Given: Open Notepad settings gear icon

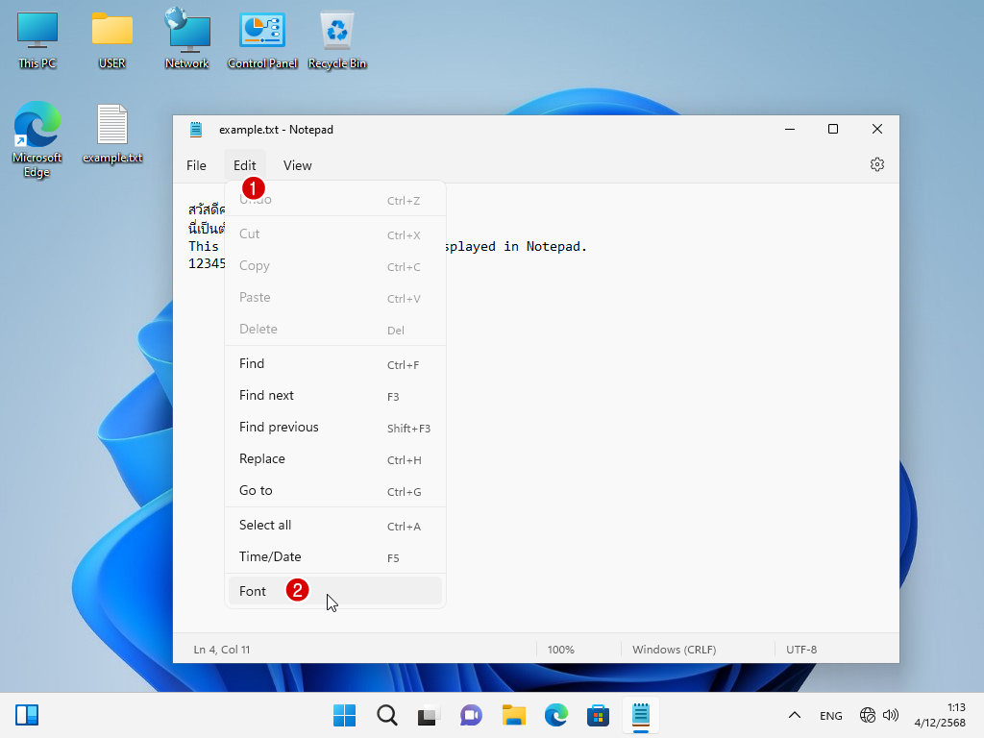Looking at the screenshot, I should [x=876, y=165].
